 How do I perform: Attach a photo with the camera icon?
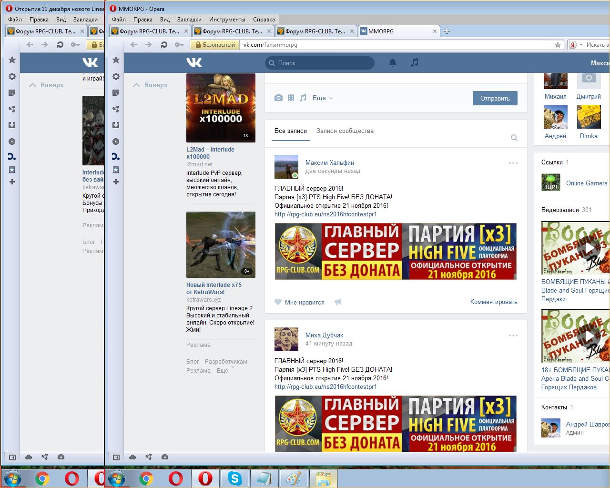click(278, 98)
